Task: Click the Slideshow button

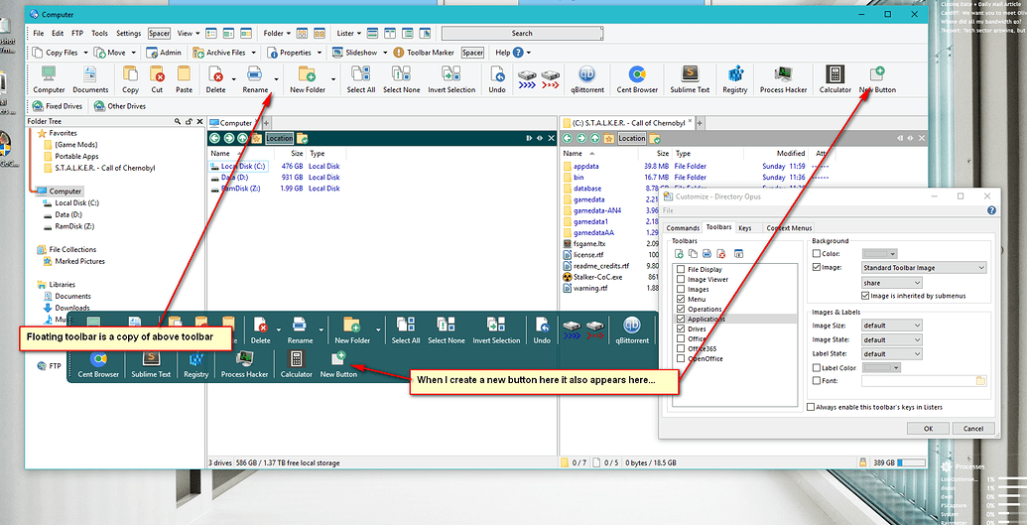Action: (x=354, y=53)
